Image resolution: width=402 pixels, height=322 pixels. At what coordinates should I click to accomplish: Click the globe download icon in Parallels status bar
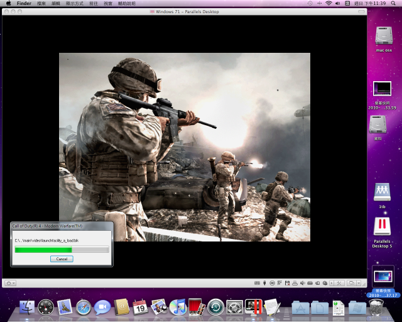[325, 283]
